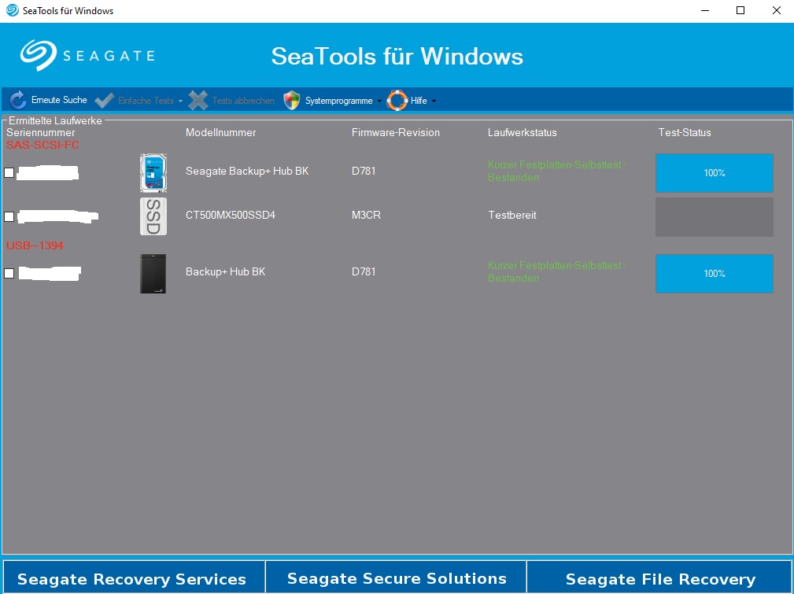
Task: Open the Systemprogramme menu label
Action: coord(338,101)
